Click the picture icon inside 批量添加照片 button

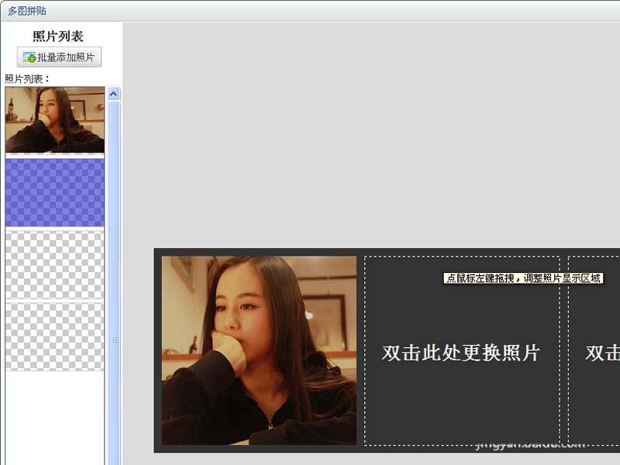pos(27,56)
